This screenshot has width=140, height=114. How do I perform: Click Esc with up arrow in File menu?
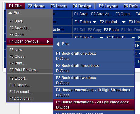30,13
